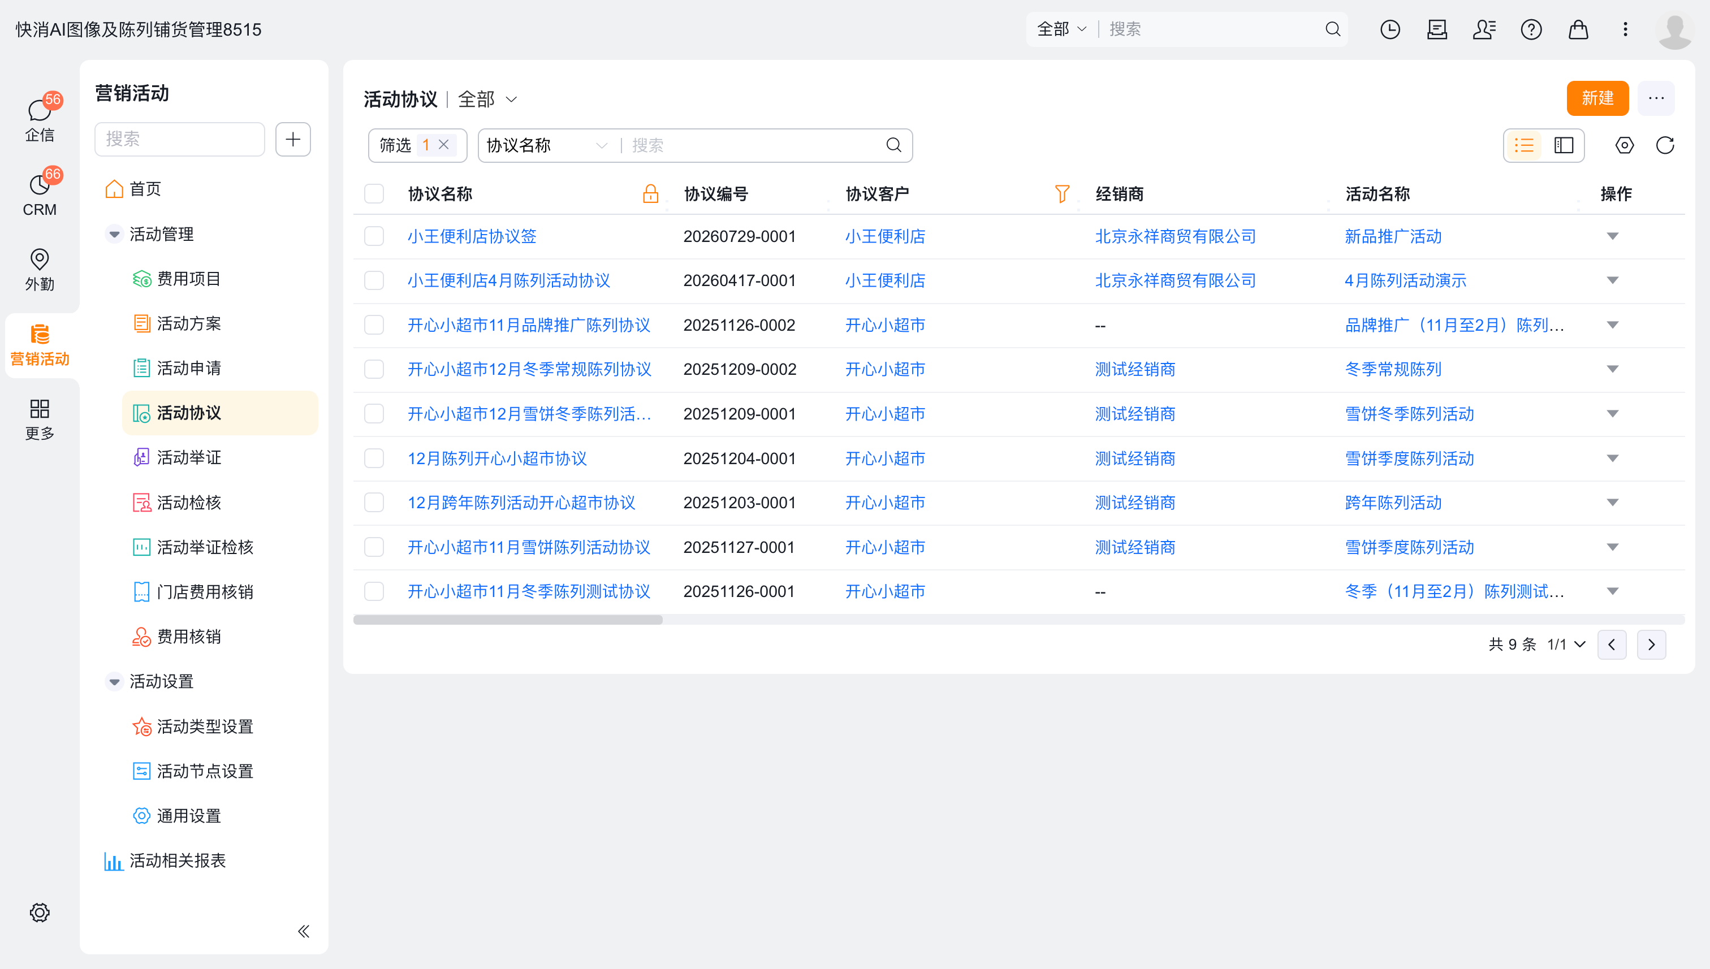The width and height of the screenshot is (1710, 969).
Task: Refresh the agreement list
Action: click(1665, 145)
